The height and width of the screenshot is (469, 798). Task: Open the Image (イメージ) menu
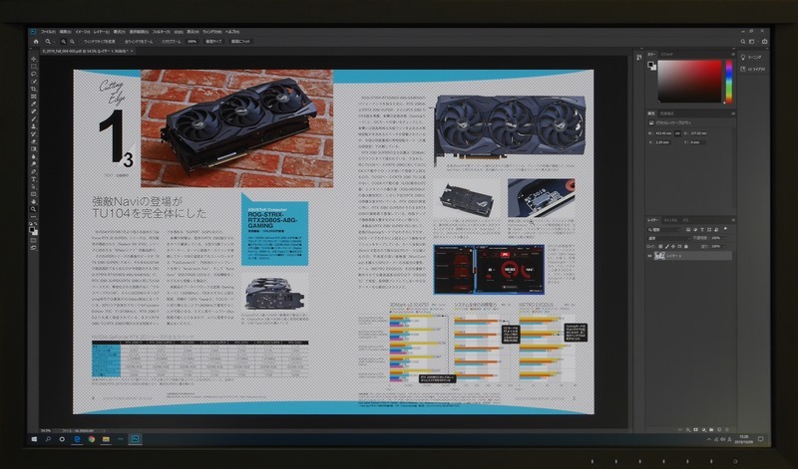point(83,32)
